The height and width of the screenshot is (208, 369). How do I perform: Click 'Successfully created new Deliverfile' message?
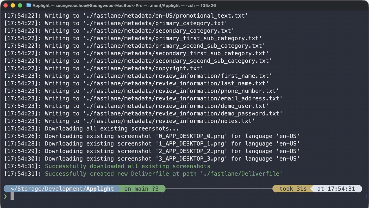pyautogui.click(x=163, y=174)
